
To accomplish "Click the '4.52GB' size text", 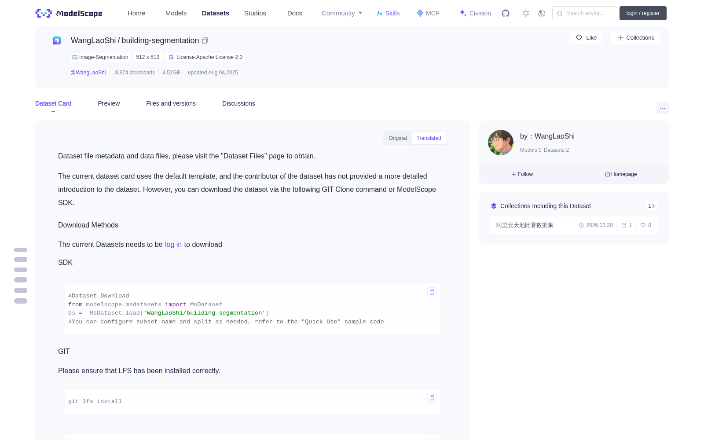I will pyautogui.click(x=171, y=73).
